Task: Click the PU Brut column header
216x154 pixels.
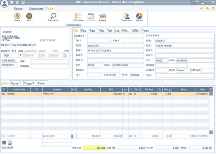Action: pos(149,90)
